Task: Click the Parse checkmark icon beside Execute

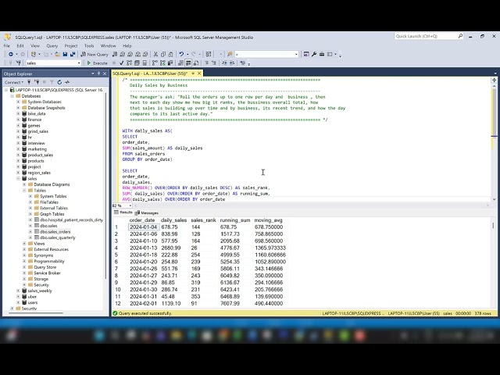Action: coord(122,63)
